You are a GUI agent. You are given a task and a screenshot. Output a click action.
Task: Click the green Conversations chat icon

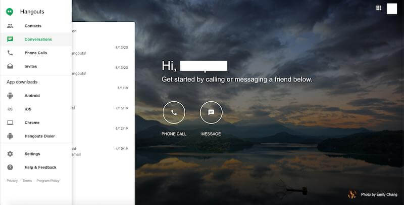pyautogui.click(x=10, y=39)
